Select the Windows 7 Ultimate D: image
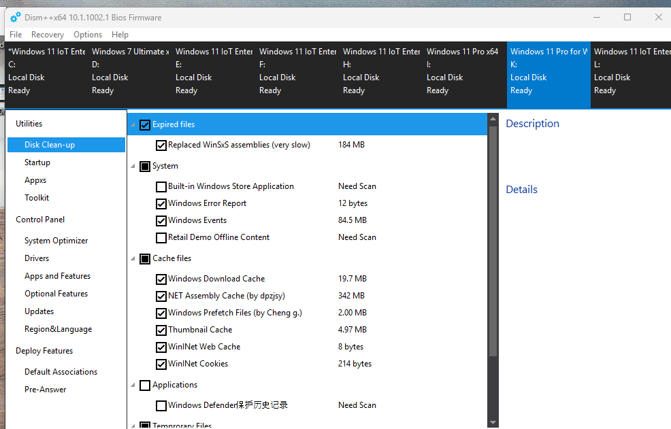The height and width of the screenshot is (429, 671). 130,75
